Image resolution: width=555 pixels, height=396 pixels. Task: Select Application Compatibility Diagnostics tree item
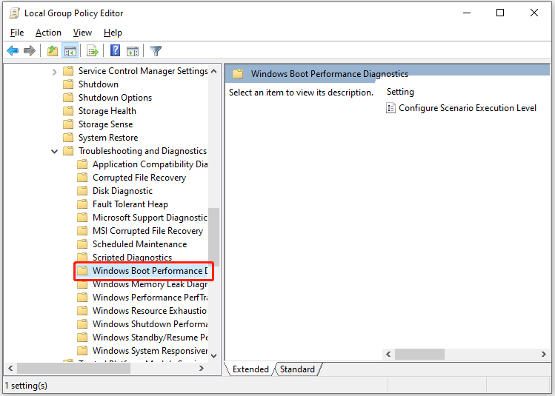pyautogui.click(x=150, y=164)
